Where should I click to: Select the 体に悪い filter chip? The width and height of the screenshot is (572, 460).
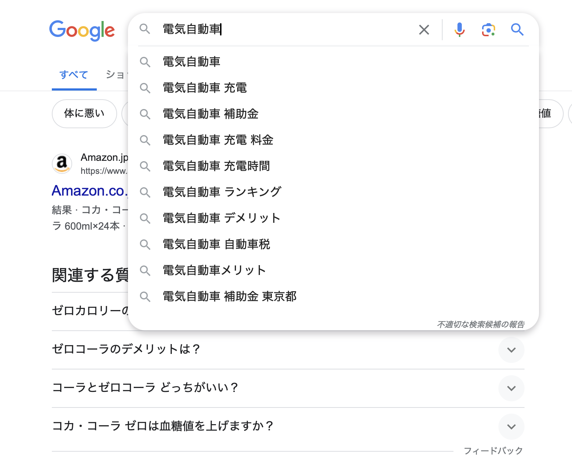[x=84, y=113]
